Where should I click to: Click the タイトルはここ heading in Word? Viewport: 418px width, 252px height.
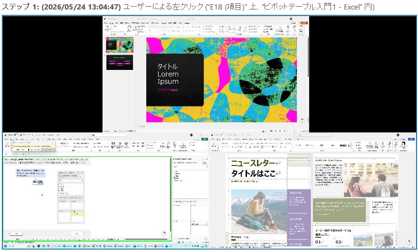point(253,174)
